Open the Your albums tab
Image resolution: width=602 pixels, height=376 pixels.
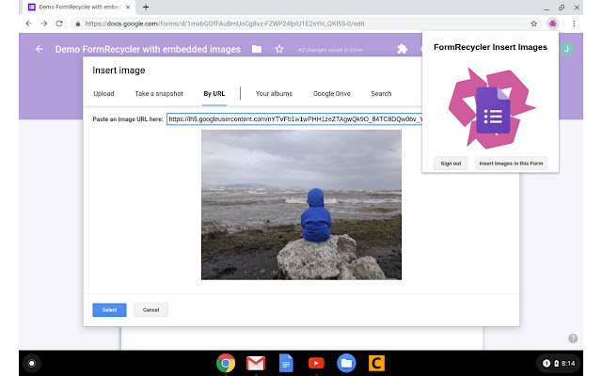click(274, 94)
